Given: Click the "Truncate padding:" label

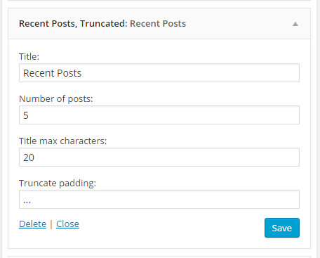Looking at the screenshot, I should click(58, 183).
